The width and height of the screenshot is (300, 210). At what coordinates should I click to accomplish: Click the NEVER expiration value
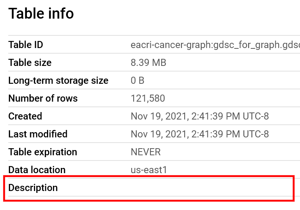click(146, 152)
